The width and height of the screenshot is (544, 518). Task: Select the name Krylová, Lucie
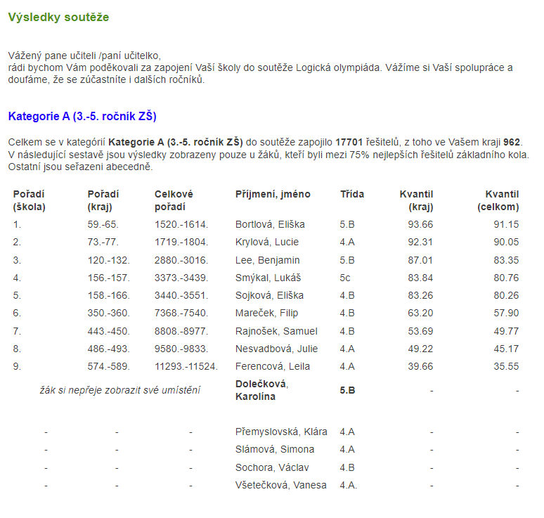click(x=266, y=242)
